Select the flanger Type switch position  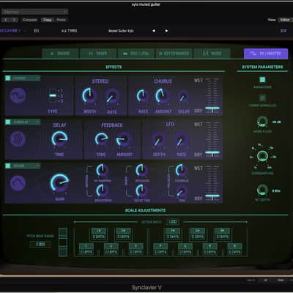(x=53, y=95)
